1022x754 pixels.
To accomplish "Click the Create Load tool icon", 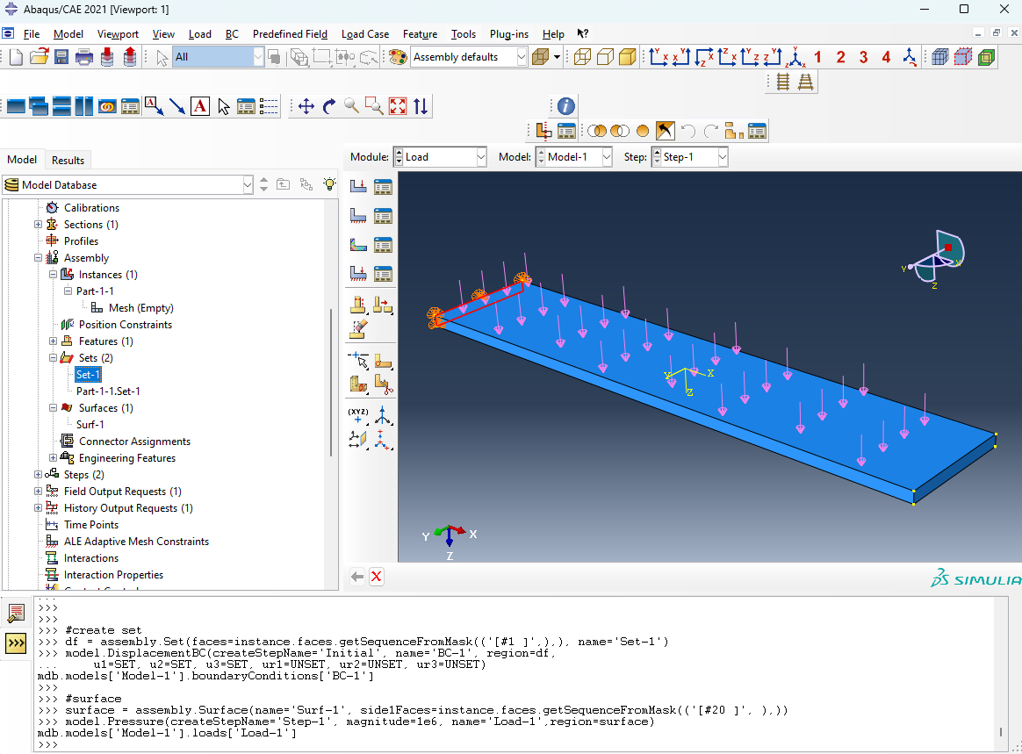I will 358,186.
